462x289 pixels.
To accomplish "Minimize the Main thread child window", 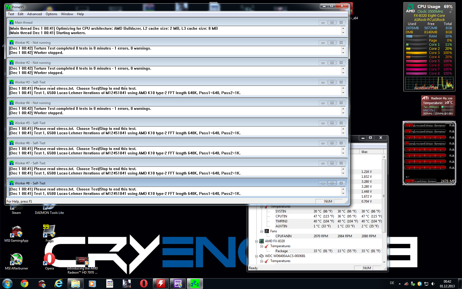I will [323, 23].
